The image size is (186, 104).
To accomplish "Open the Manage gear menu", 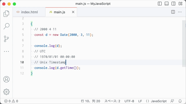I will pos(6,92).
